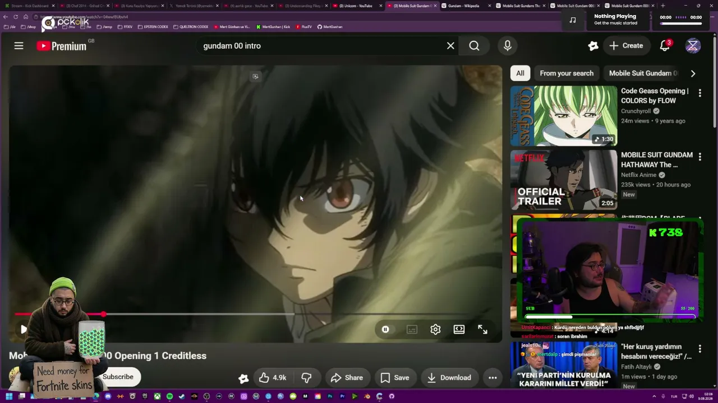Screen dimensions: 718x403
Task: Go to YouTube Premium home via logo
Action: click(x=62, y=46)
